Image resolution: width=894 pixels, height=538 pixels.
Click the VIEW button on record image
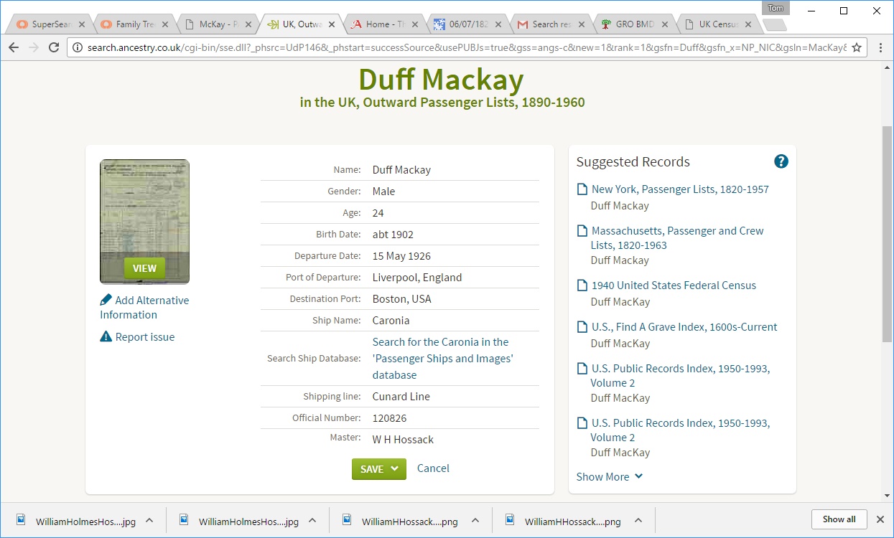[144, 268]
